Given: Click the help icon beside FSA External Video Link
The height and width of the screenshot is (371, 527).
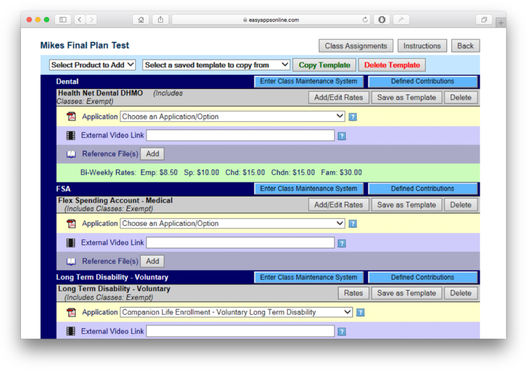Looking at the screenshot, I should coord(342,243).
